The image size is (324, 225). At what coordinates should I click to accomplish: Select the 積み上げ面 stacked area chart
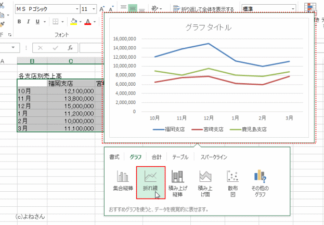[x=205, y=181]
